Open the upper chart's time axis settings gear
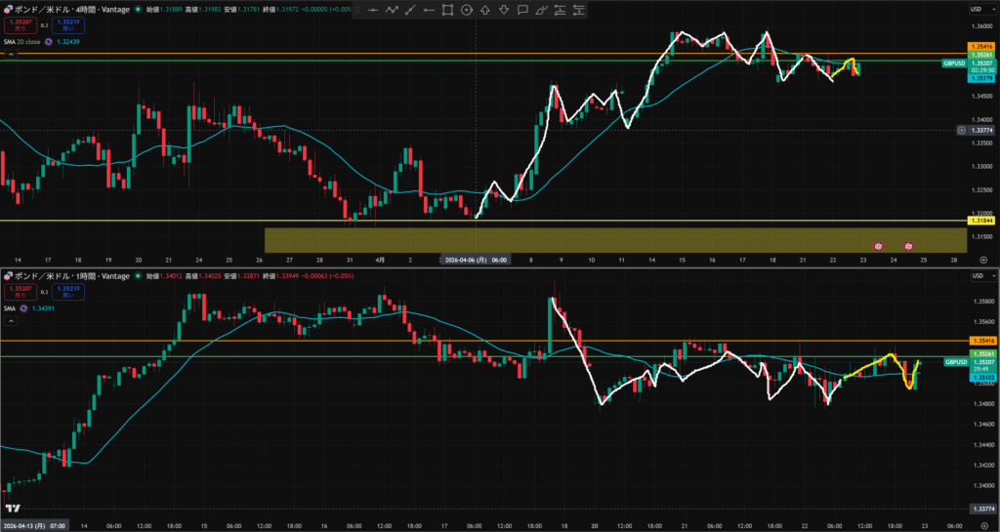 pos(982,261)
